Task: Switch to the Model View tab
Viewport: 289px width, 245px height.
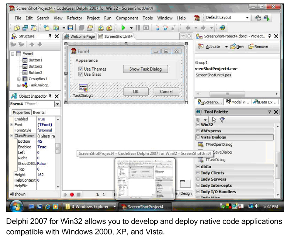Action: coord(238,102)
